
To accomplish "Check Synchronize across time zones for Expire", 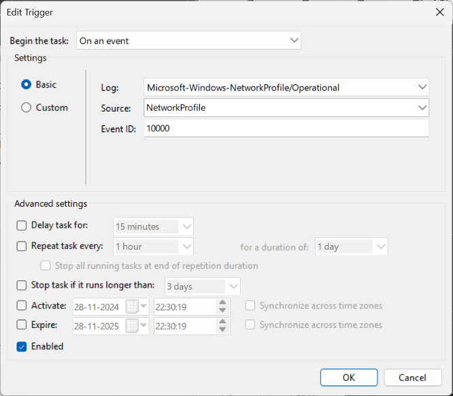I will [250, 325].
